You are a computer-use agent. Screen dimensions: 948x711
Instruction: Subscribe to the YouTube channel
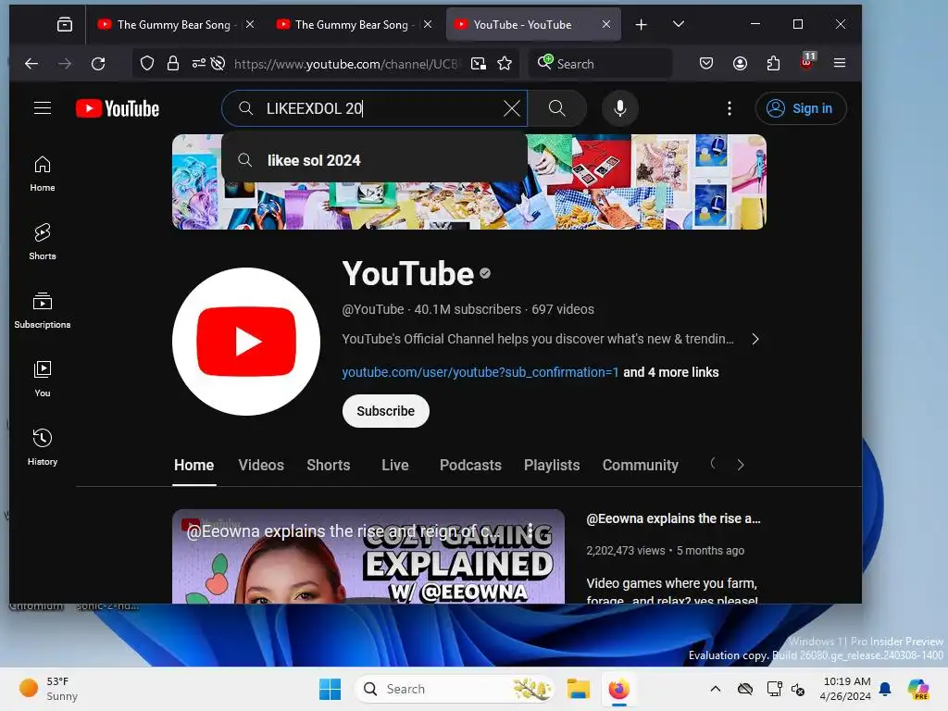coord(386,411)
